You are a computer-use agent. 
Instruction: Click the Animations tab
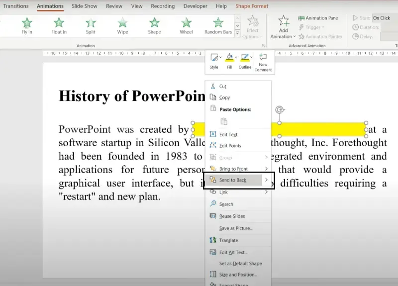tap(50, 6)
